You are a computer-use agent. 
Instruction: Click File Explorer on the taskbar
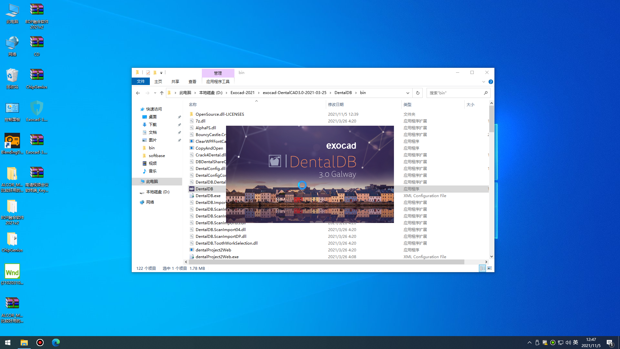pyautogui.click(x=24, y=343)
